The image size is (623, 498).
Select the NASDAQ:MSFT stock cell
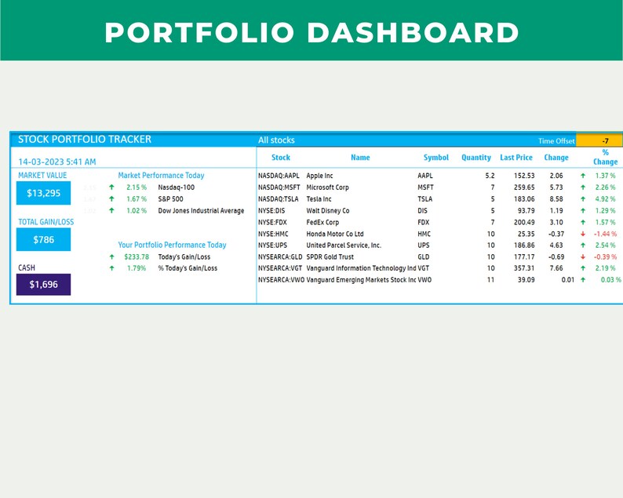(279, 187)
